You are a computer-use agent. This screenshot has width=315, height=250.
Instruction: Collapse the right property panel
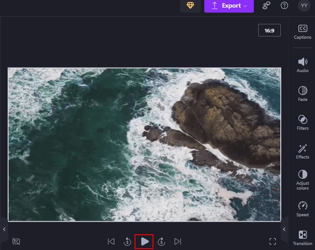click(284, 229)
